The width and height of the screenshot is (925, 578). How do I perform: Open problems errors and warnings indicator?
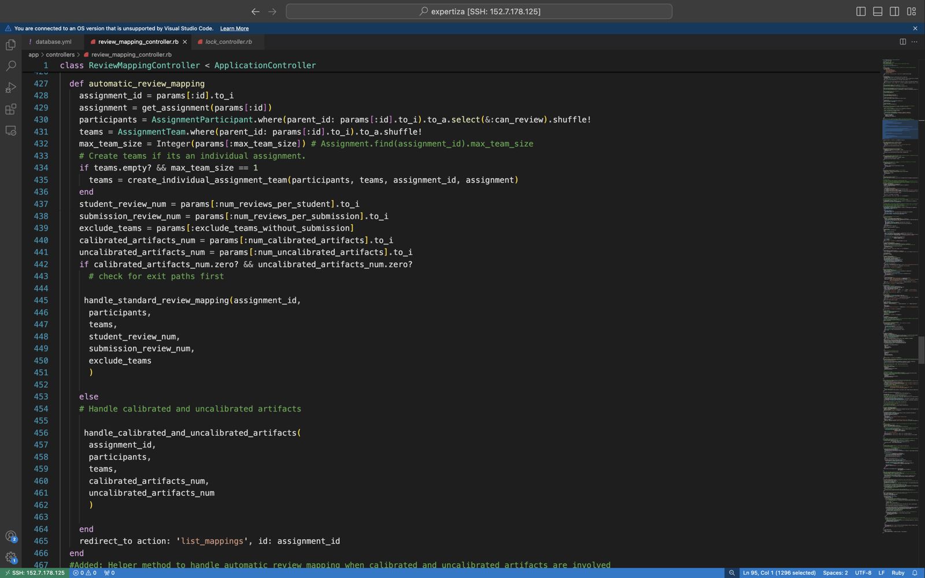tap(84, 573)
